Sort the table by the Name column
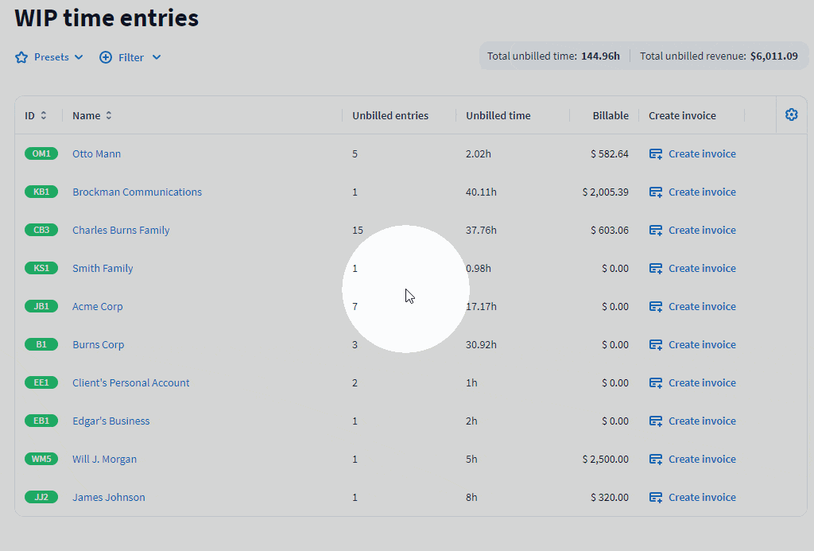The height and width of the screenshot is (551, 814). click(109, 115)
